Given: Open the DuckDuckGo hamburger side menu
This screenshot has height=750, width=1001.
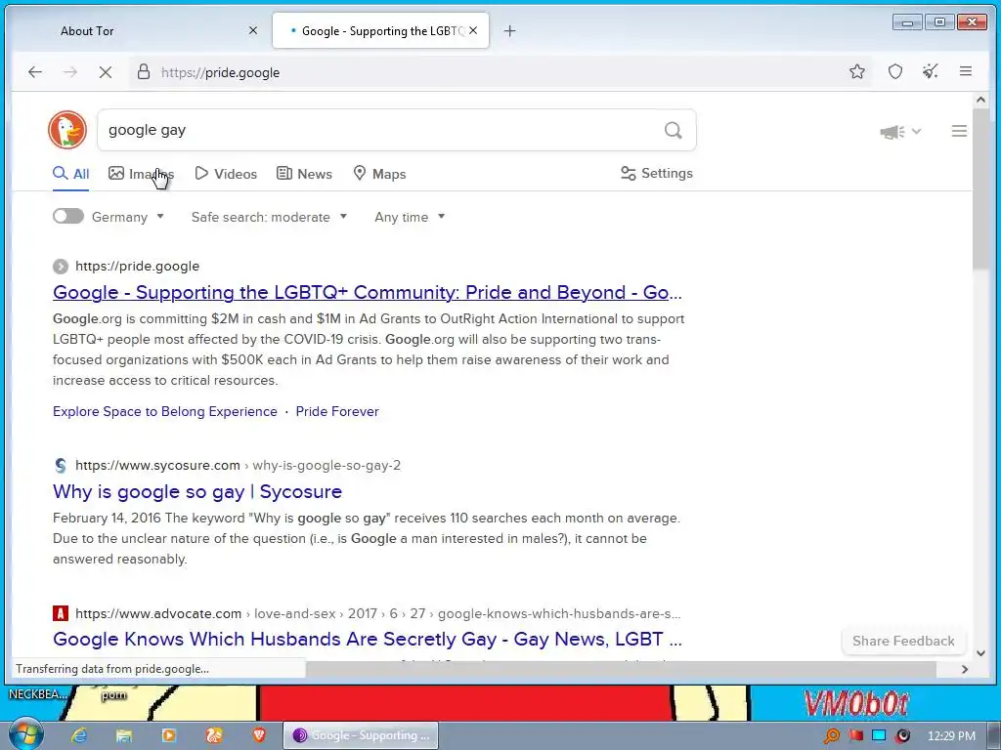Looking at the screenshot, I should (959, 131).
